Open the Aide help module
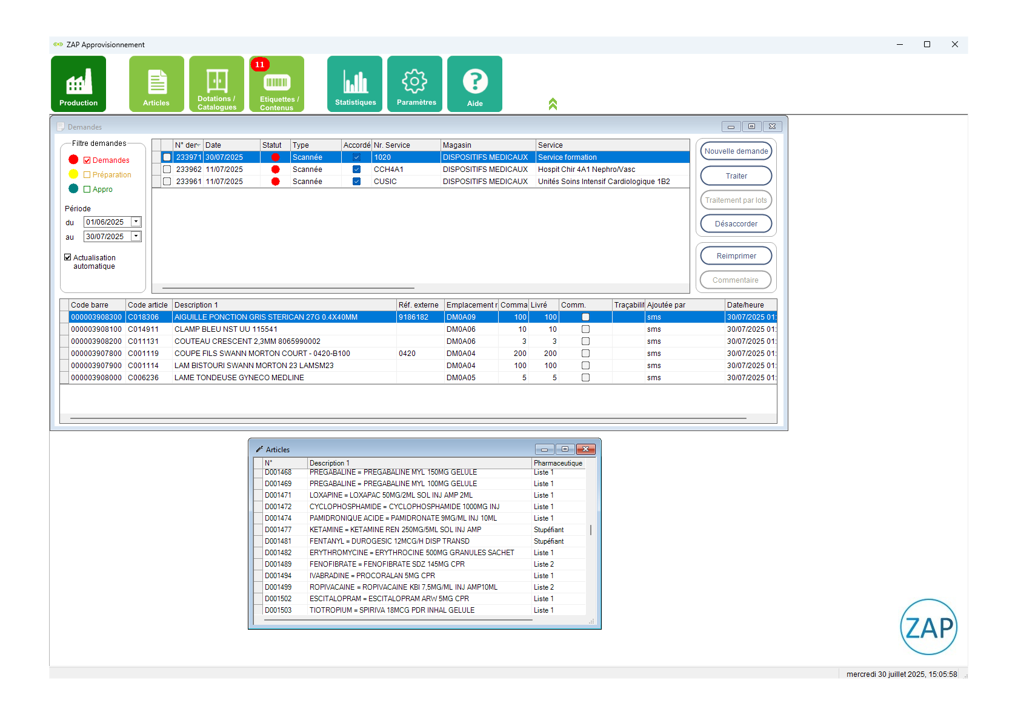The image size is (1018, 715). (474, 84)
